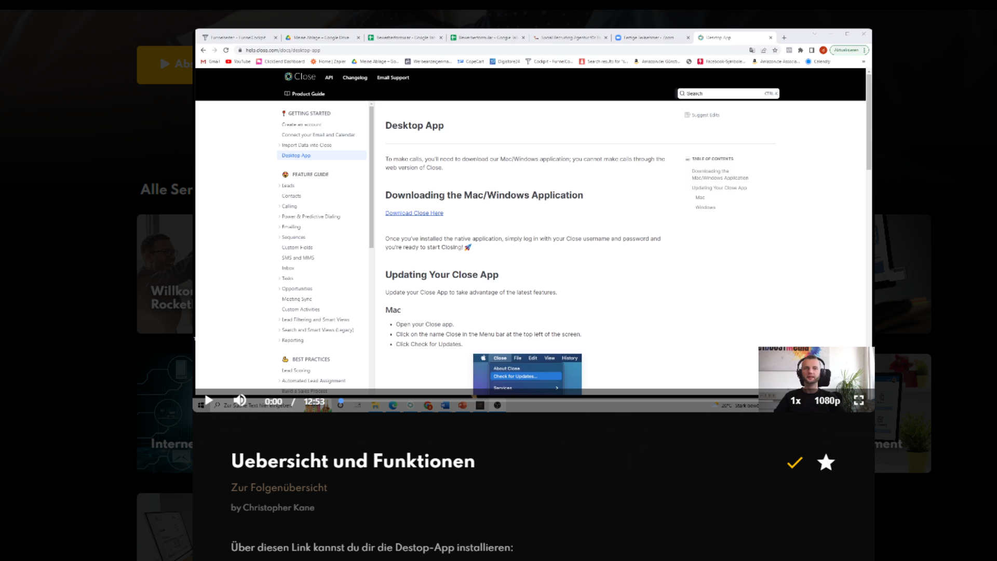Open the browser extensions puzzle icon
Screen dimensions: 997x561
800,50
